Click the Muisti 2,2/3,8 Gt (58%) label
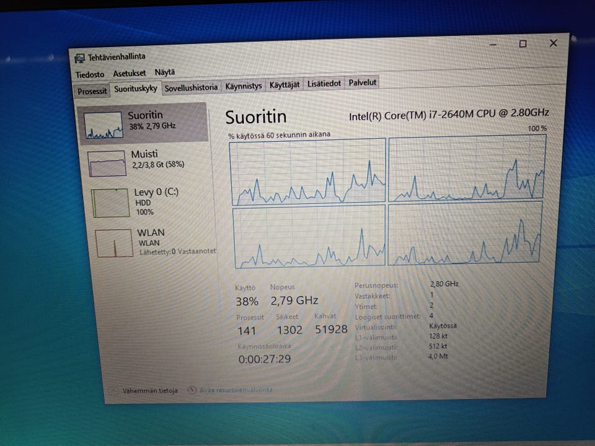The width and height of the screenshot is (595, 446). (157, 159)
